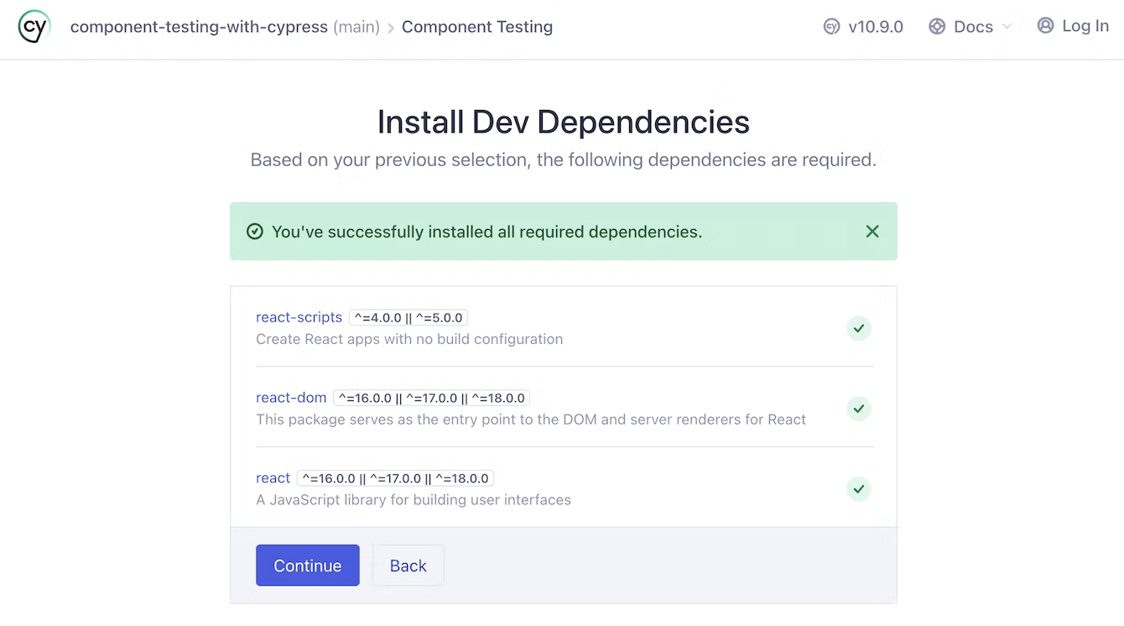Open the react package link
Screen dimensions: 1124x626
point(273,478)
